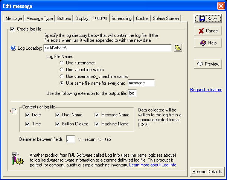Image resolution: width=227 pixels, height=180 pixels.
Task: Toggle the User Name checkbox
Action: pyautogui.click(x=58, y=115)
